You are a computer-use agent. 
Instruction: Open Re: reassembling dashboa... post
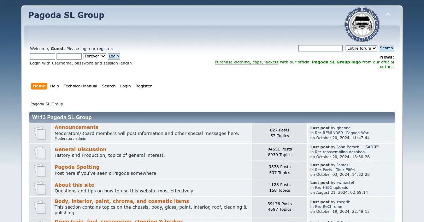point(342,152)
